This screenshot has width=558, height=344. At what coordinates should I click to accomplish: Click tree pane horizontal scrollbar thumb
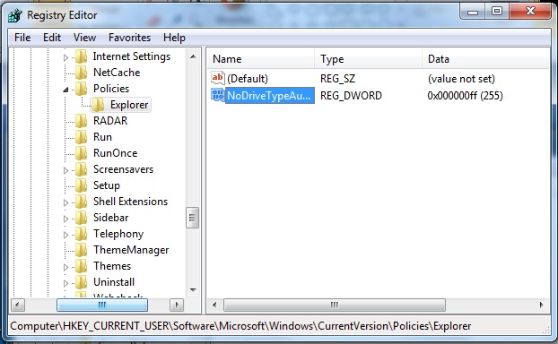(102, 305)
